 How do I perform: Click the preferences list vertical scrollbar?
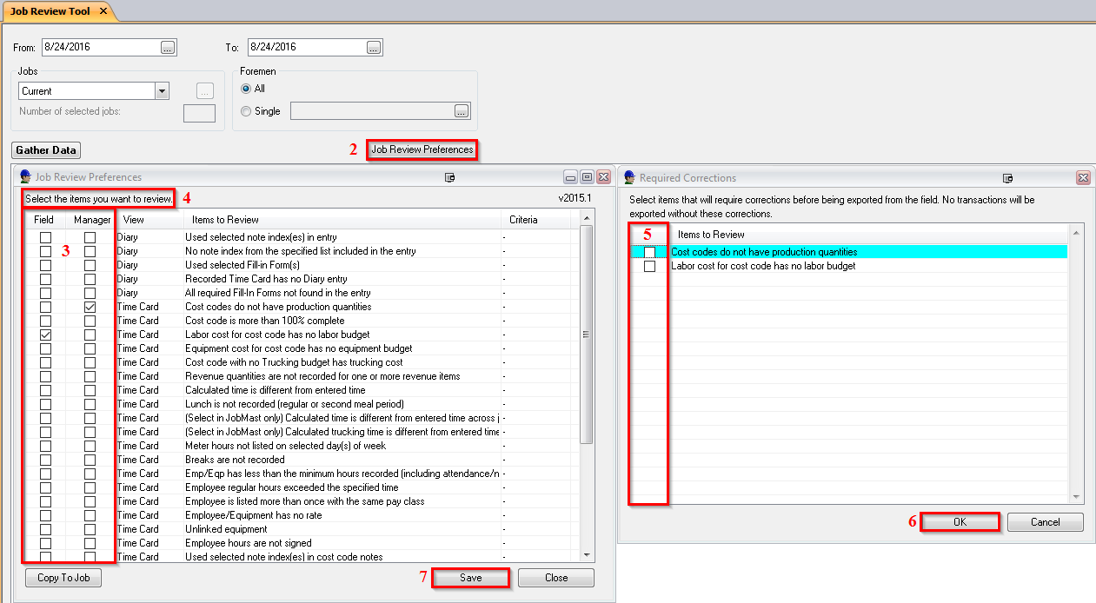click(x=587, y=335)
